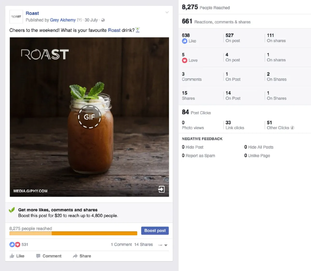Screen dimensions: 311x271
Task: Click the red Love heart icon in the insights panel
Action: (185, 60)
